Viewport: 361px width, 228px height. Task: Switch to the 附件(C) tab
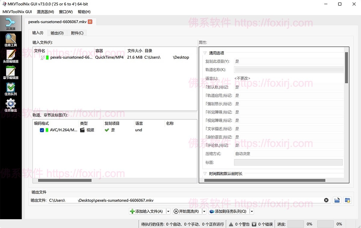[x=77, y=33]
